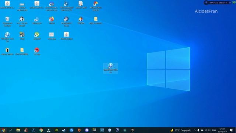Open NVIDIA app from the taskbar
This screenshot has height=133, width=236.
coord(56,130)
